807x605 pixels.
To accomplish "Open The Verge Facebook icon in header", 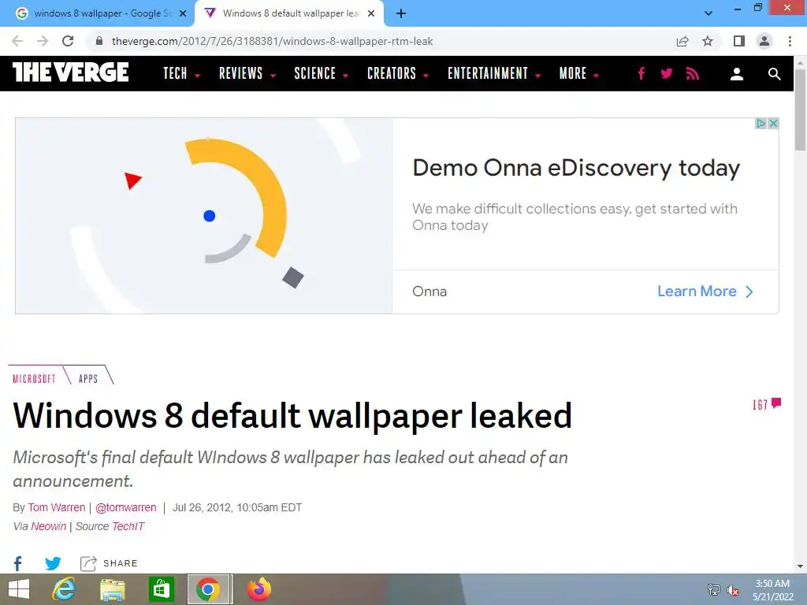I will [642, 73].
